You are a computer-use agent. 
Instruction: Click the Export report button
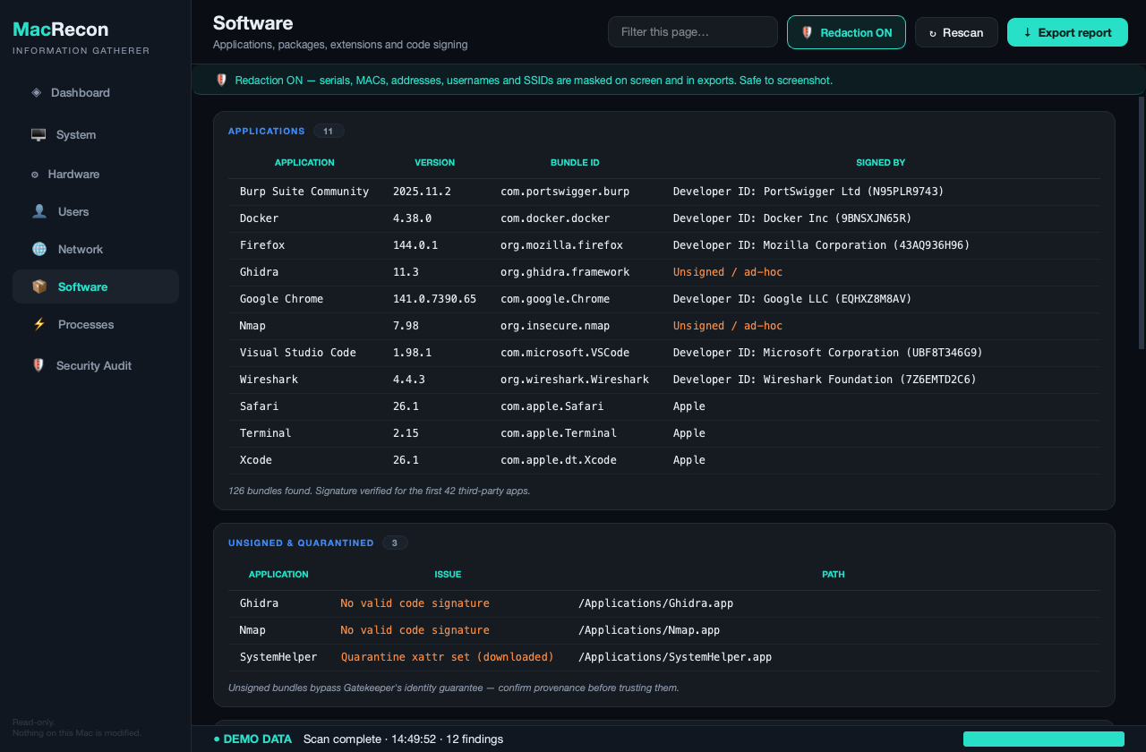pos(1067,32)
